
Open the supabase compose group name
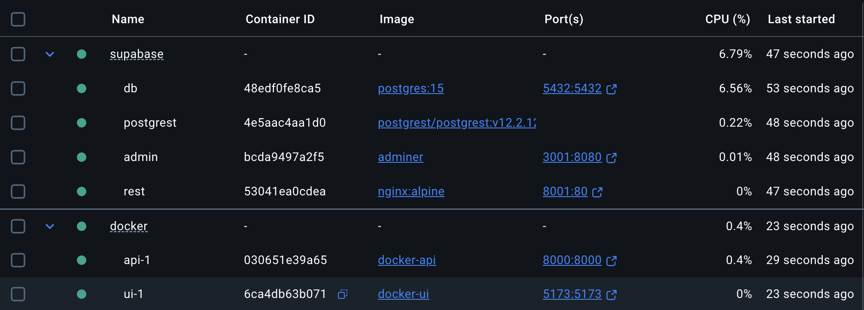pyautogui.click(x=137, y=54)
